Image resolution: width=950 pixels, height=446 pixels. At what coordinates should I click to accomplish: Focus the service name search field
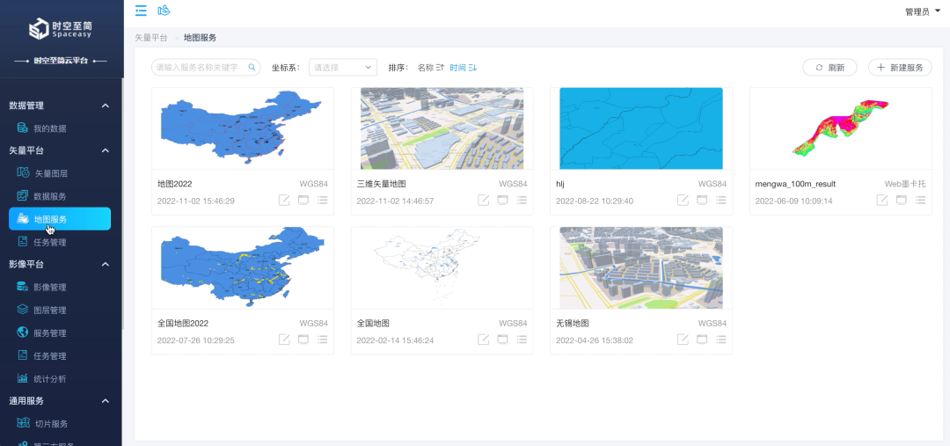tap(205, 67)
